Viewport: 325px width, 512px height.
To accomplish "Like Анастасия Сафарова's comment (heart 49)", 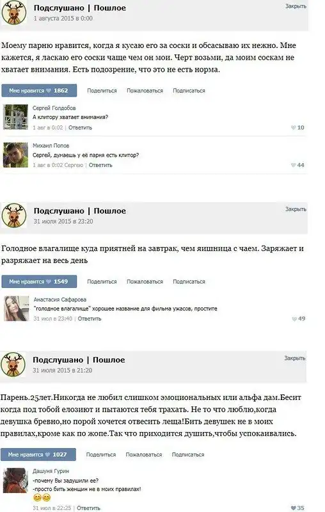I will click(x=299, y=319).
